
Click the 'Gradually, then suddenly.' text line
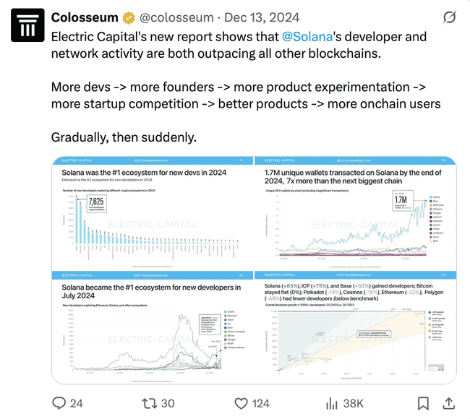(124, 137)
